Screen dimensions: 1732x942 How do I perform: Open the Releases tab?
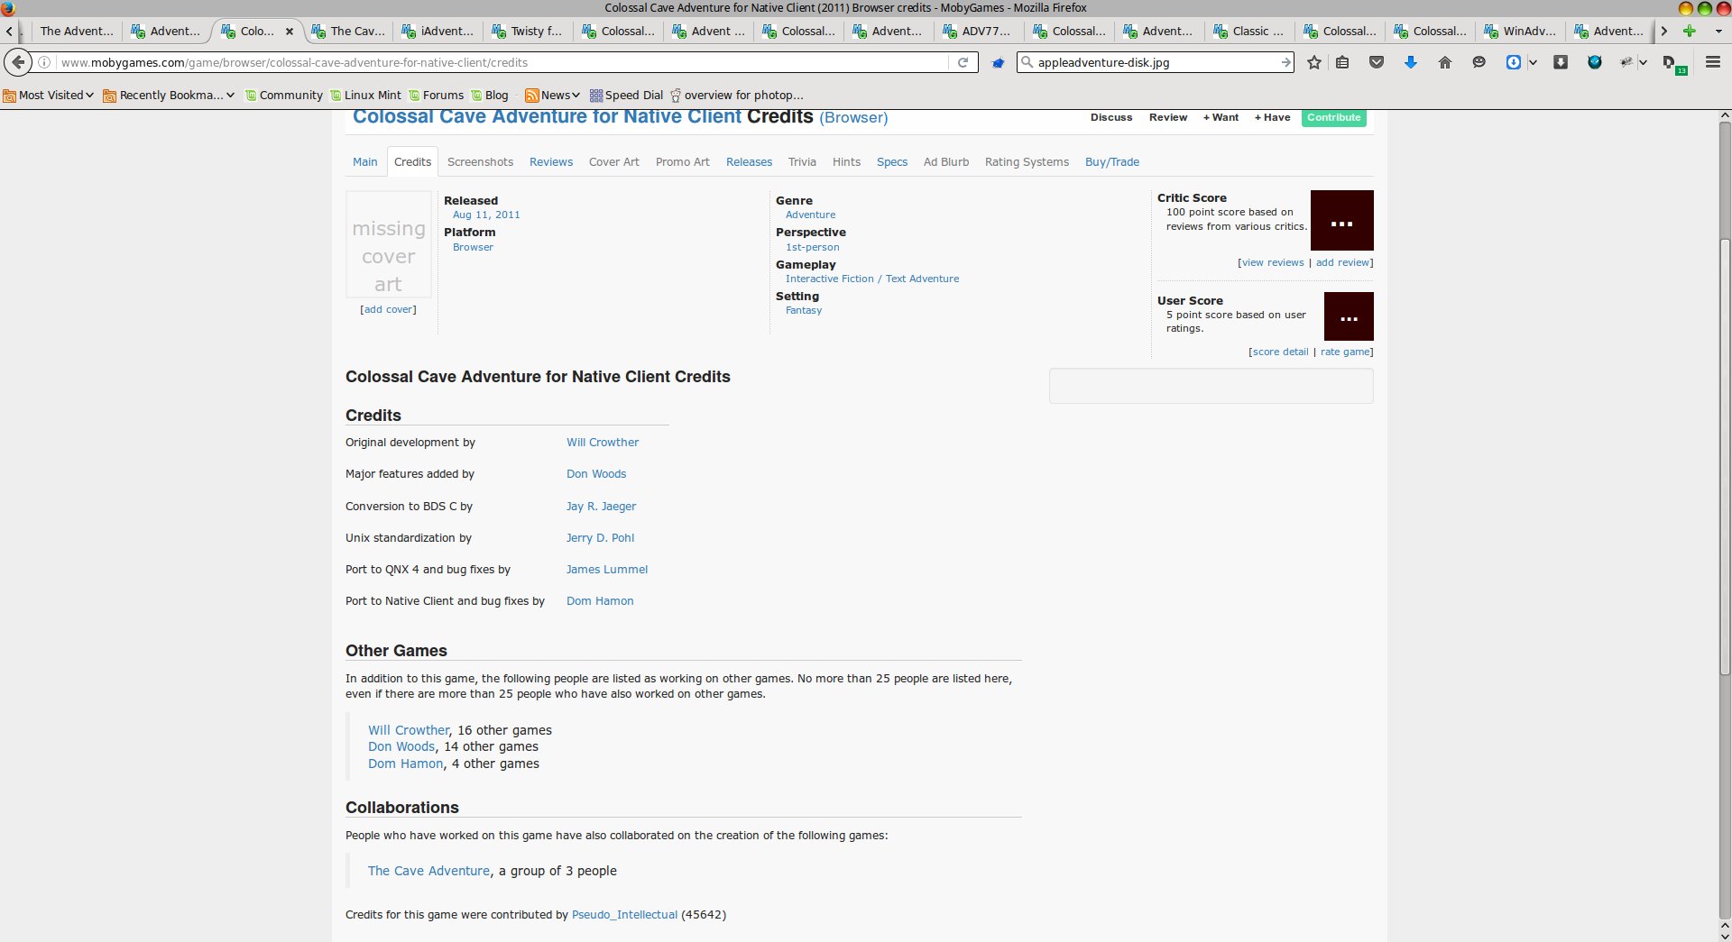click(x=749, y=162)
